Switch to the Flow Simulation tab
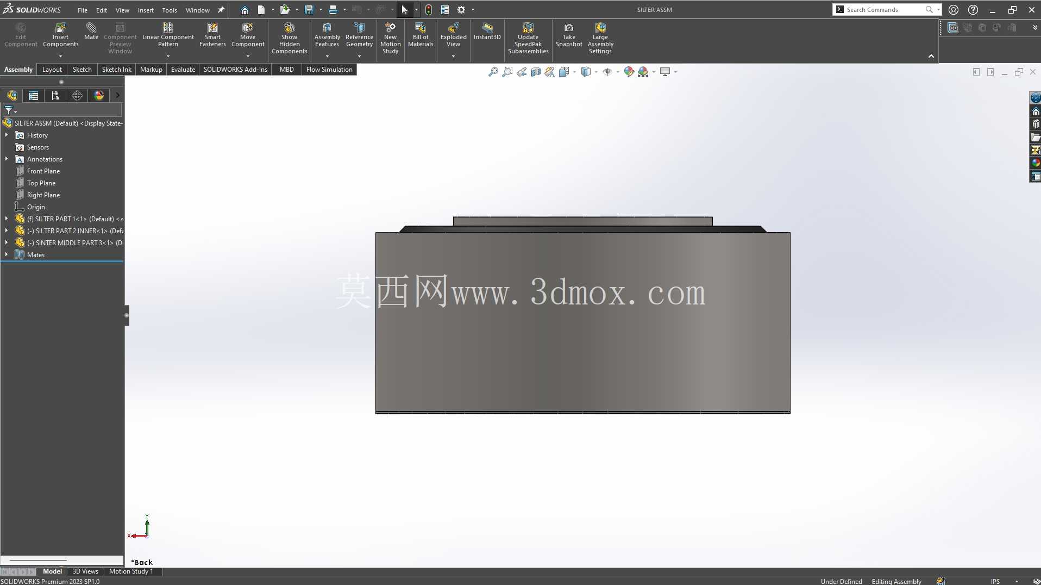The height and width of the screenshot is (585, 1041). pyautogui.click(x=329, y=70)
